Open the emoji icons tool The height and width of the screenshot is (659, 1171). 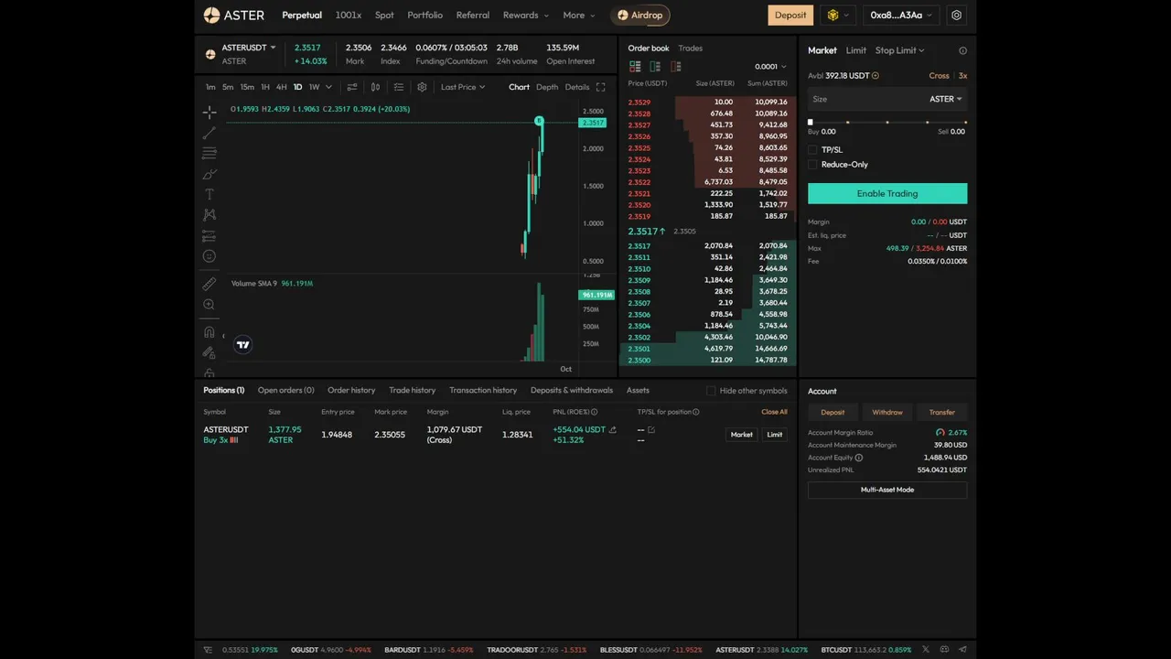(209, 256)
